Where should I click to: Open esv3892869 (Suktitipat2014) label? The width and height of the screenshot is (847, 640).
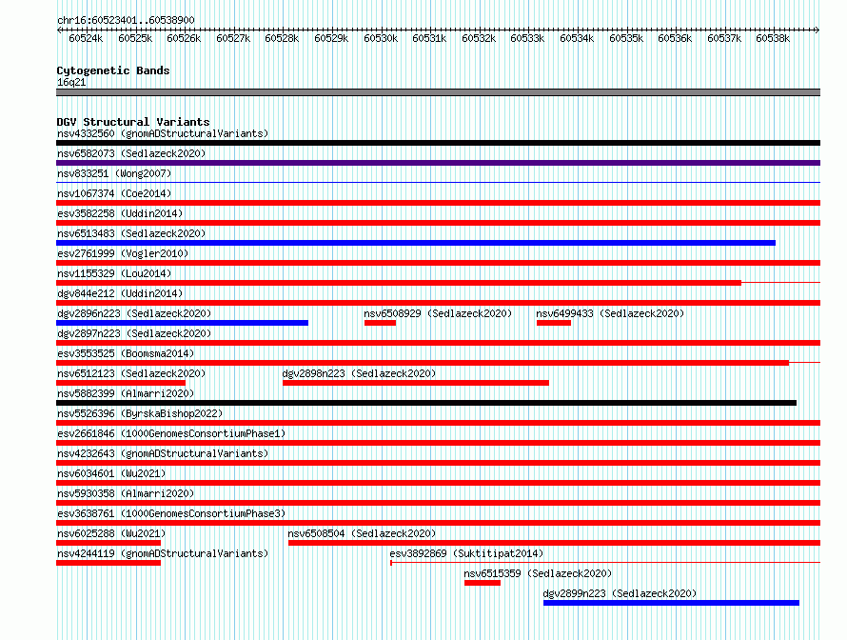coord(466,553)
